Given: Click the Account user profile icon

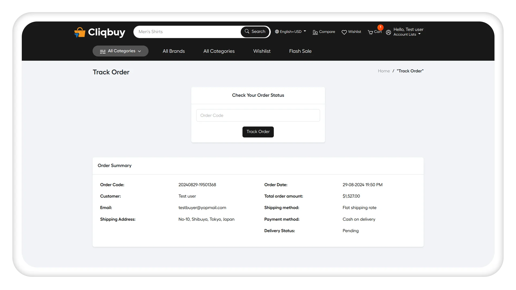Looking at the screenshot, I should [x=388, y=31].
